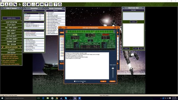Open settings with the gear toolbar icon

point(24,4)
